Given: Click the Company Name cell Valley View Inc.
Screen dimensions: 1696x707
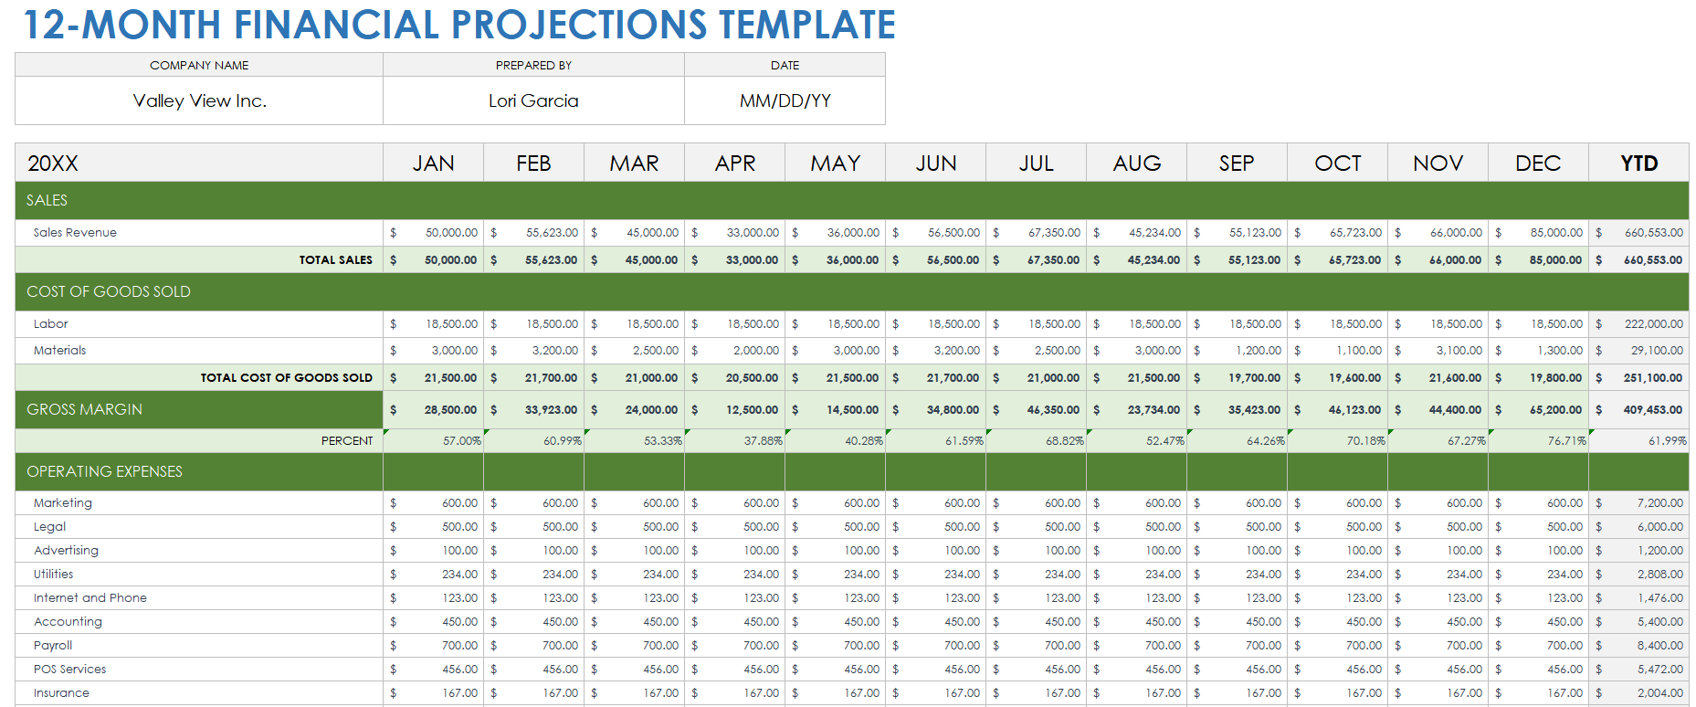Looking at the screenshot, I should [199, 100].
